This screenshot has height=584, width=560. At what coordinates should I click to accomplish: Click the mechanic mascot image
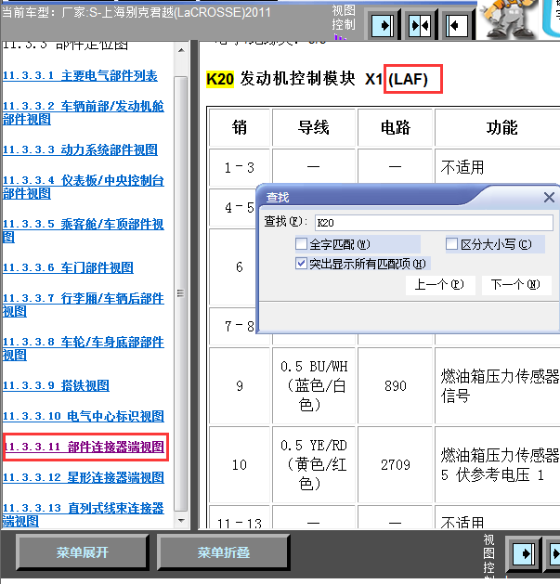507,19
